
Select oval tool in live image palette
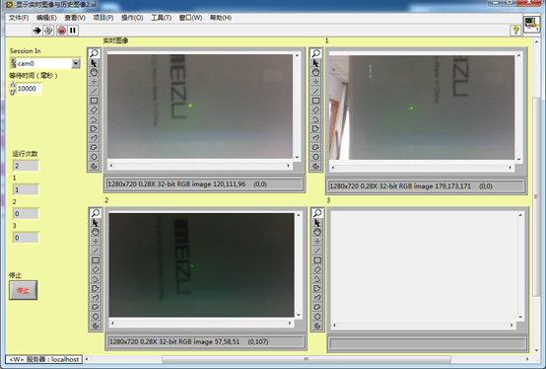pos(94,157)
